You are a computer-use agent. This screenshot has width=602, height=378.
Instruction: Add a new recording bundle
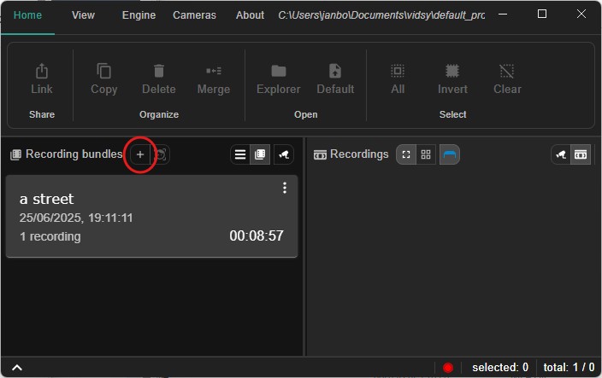coord(140,154)
